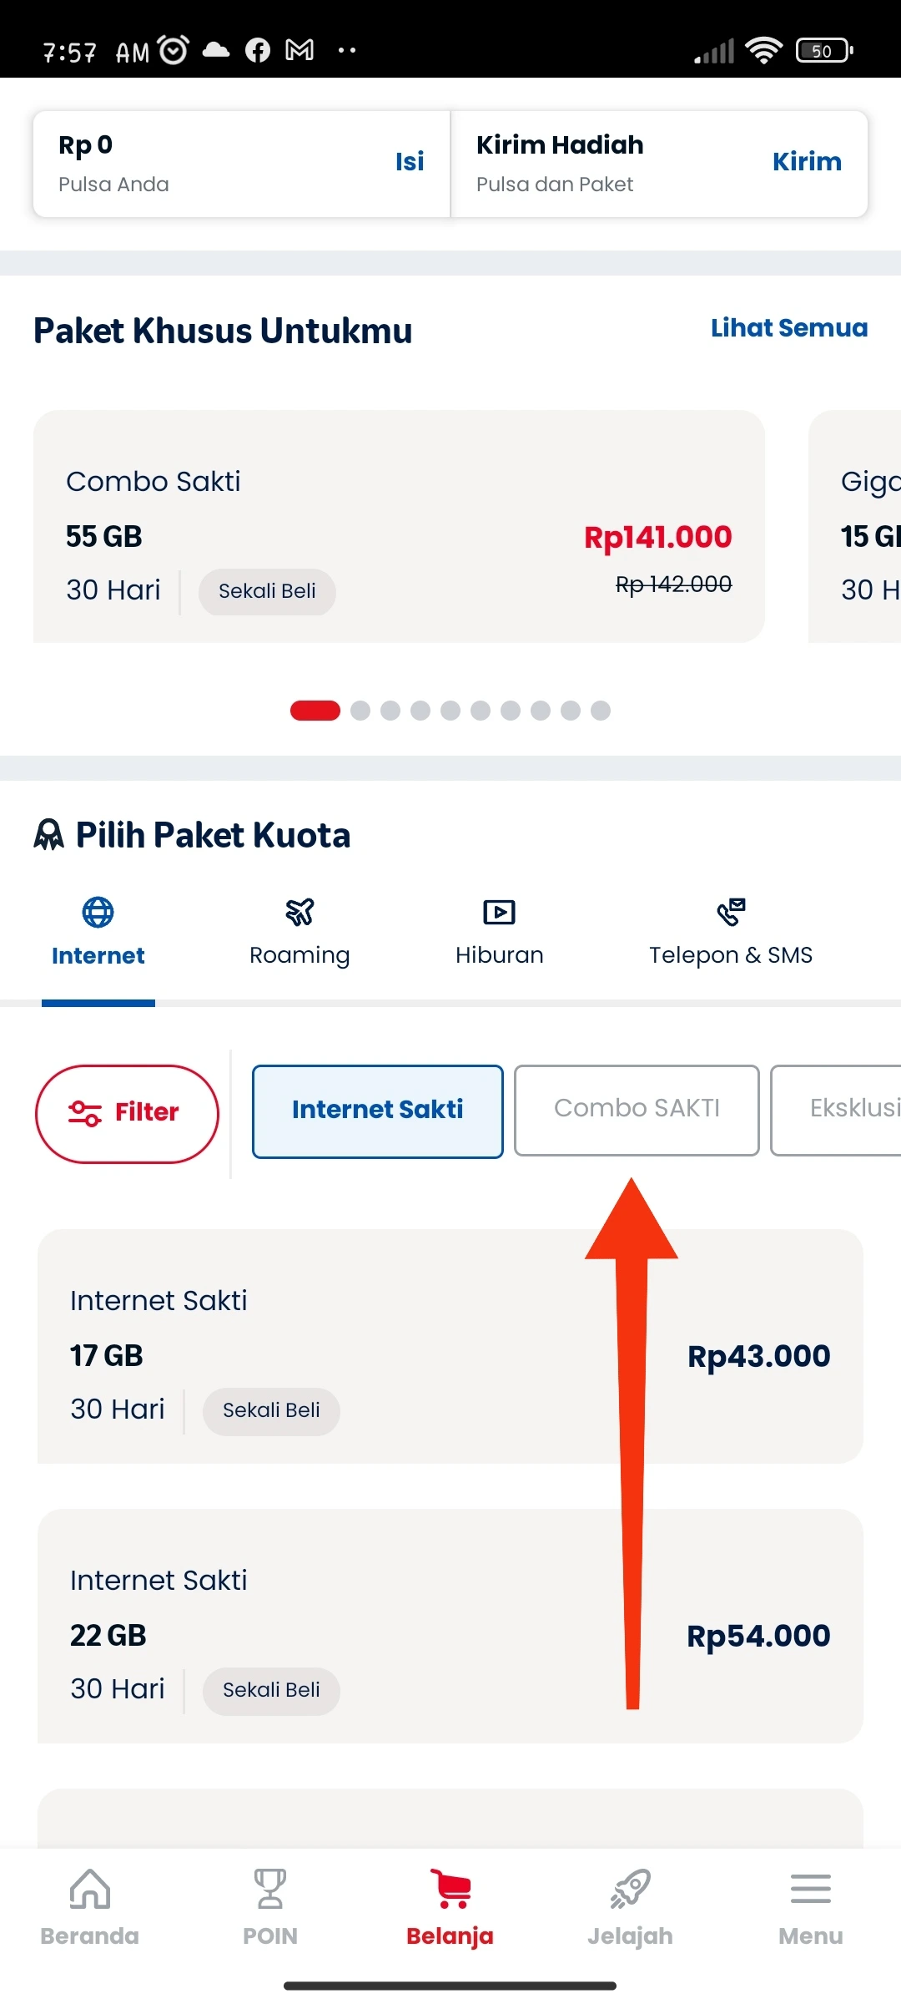Open Beranda home icon in bottom bar
The width and height of the screenshot is (901, 2004).
[90, 1889]
